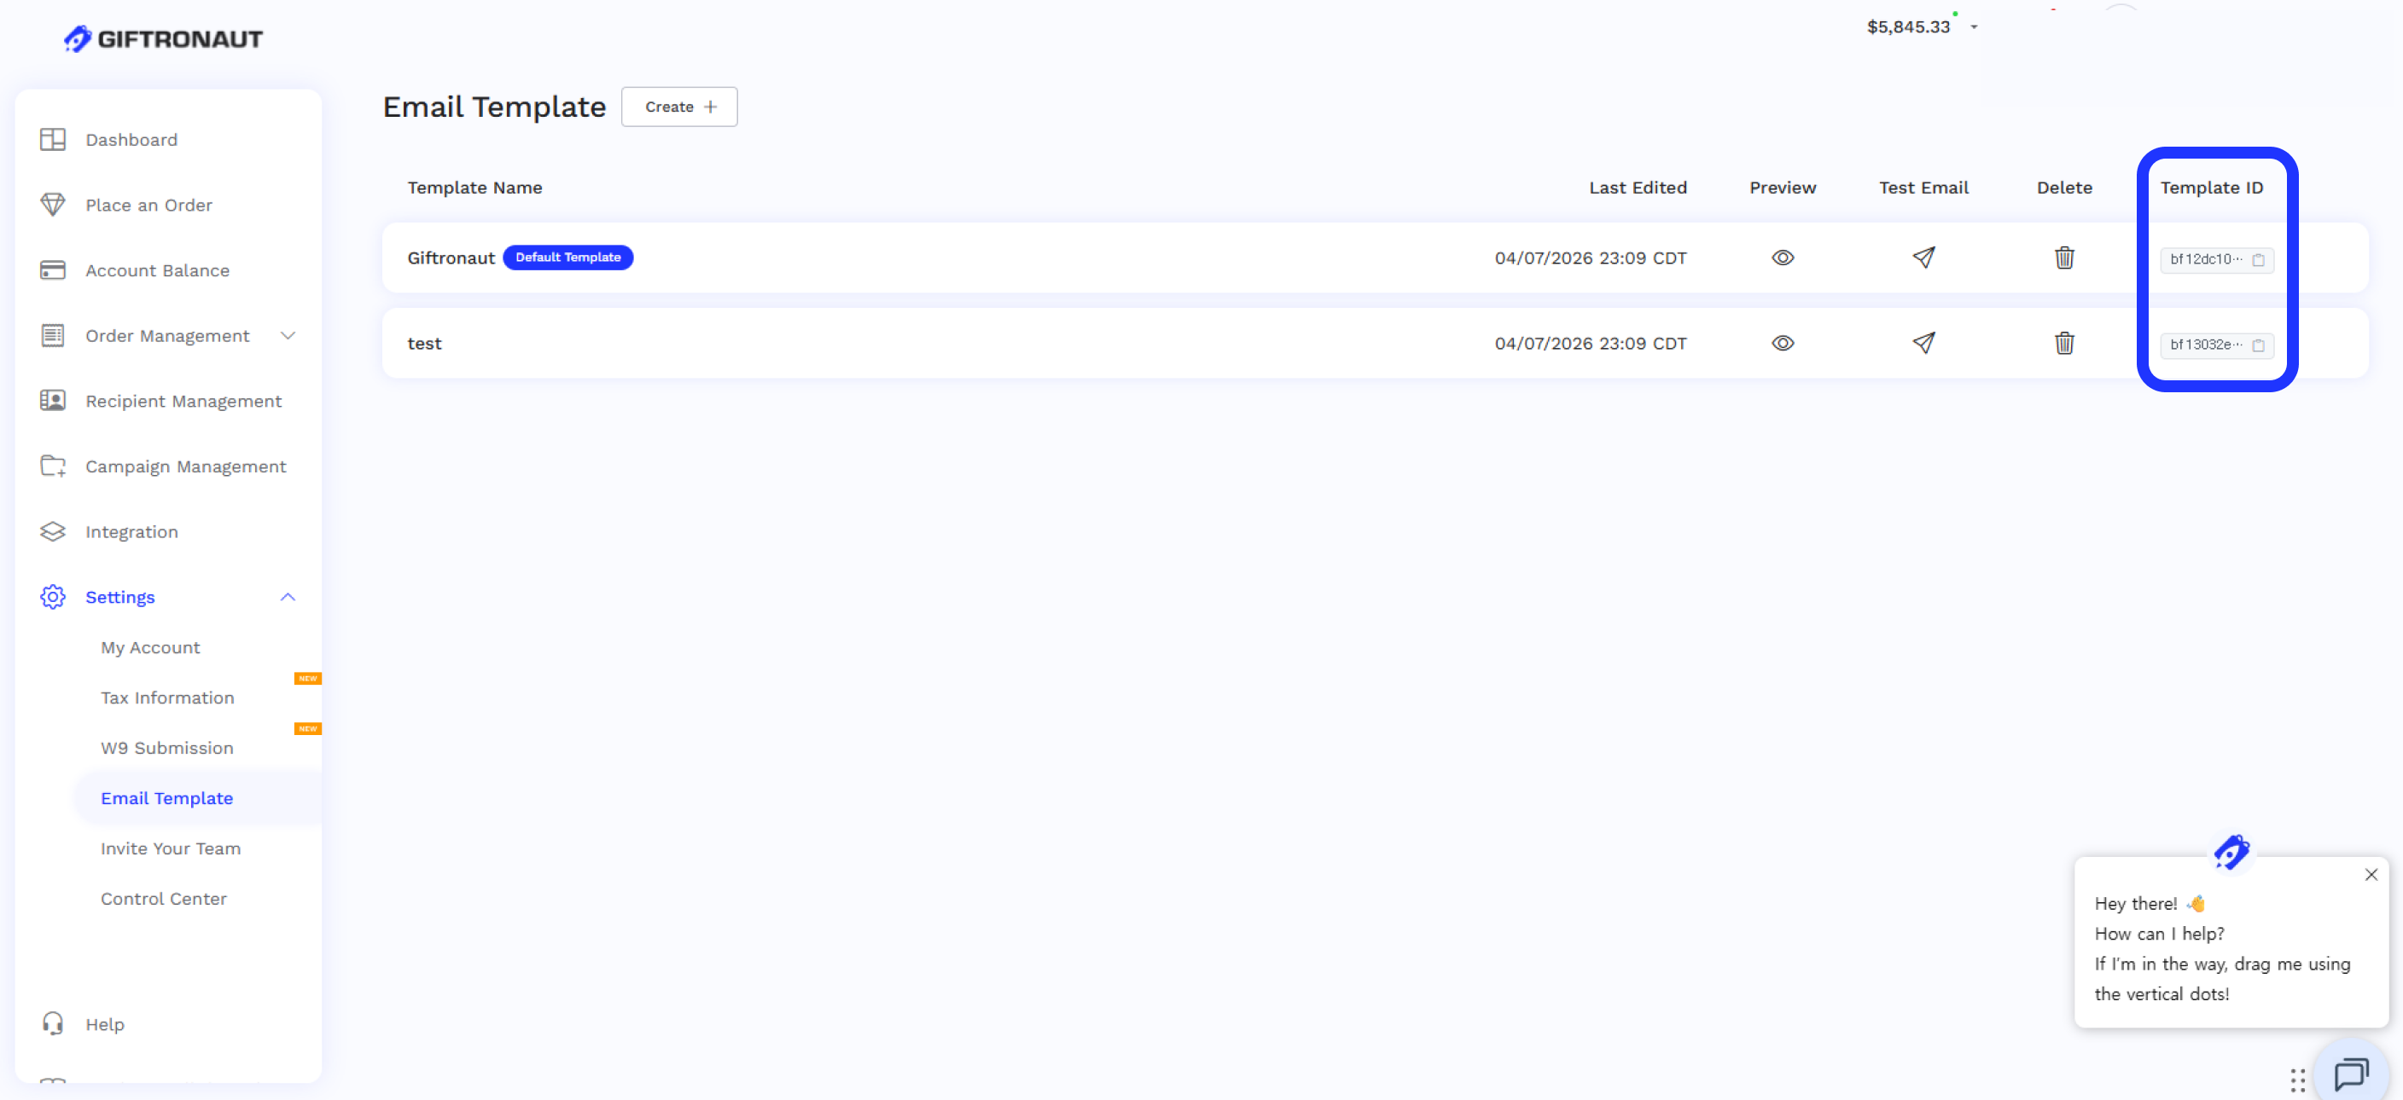This screenshot has height=1100, width=2403.
Task: Open W9 Submission settings
Action: click(x=167, y=748)
